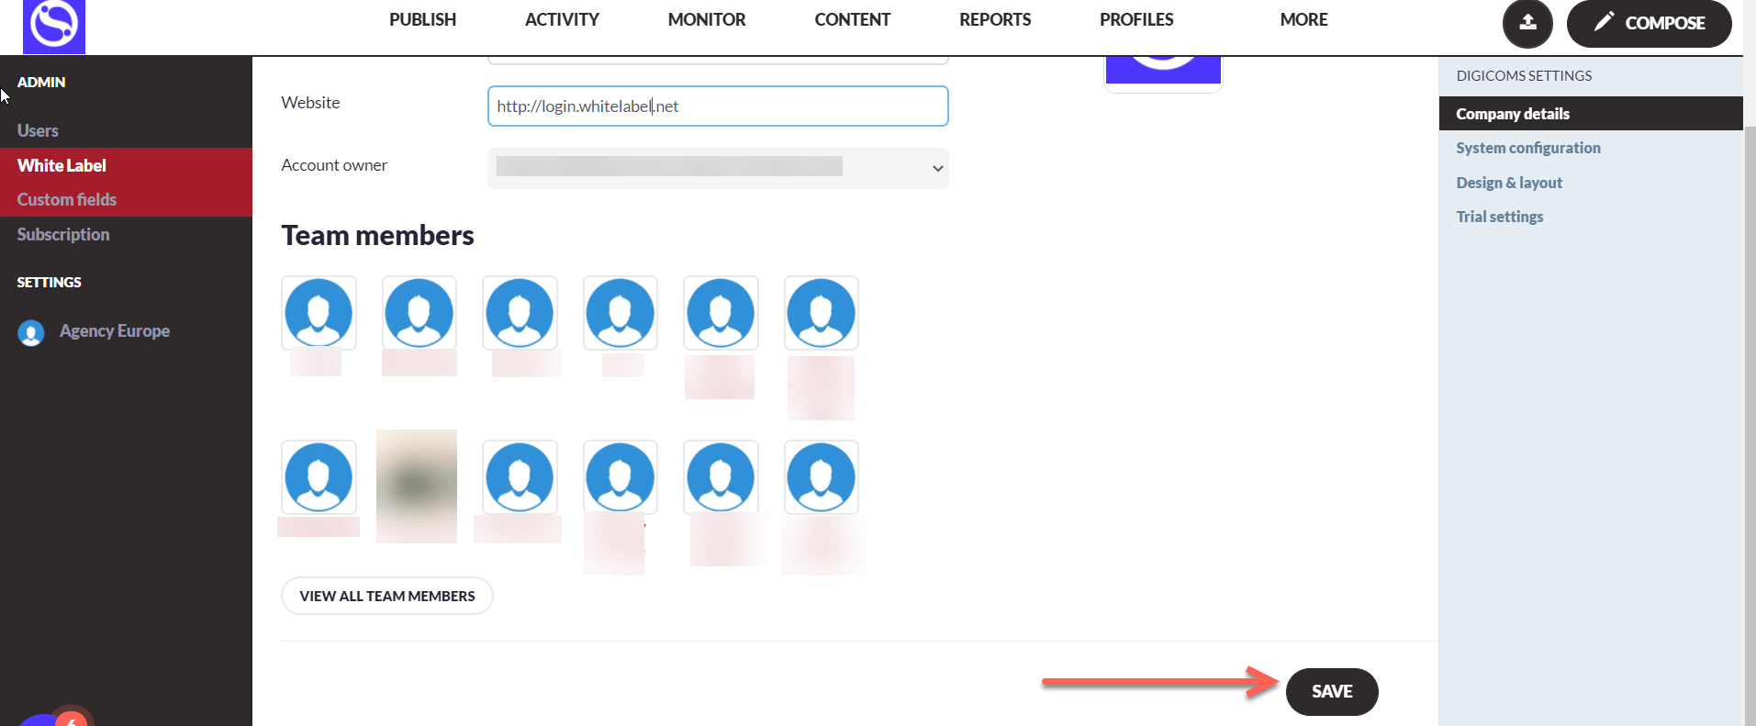1756x726 pixels.
Task: Open System configuration settings
Action: click(1527, 148)
